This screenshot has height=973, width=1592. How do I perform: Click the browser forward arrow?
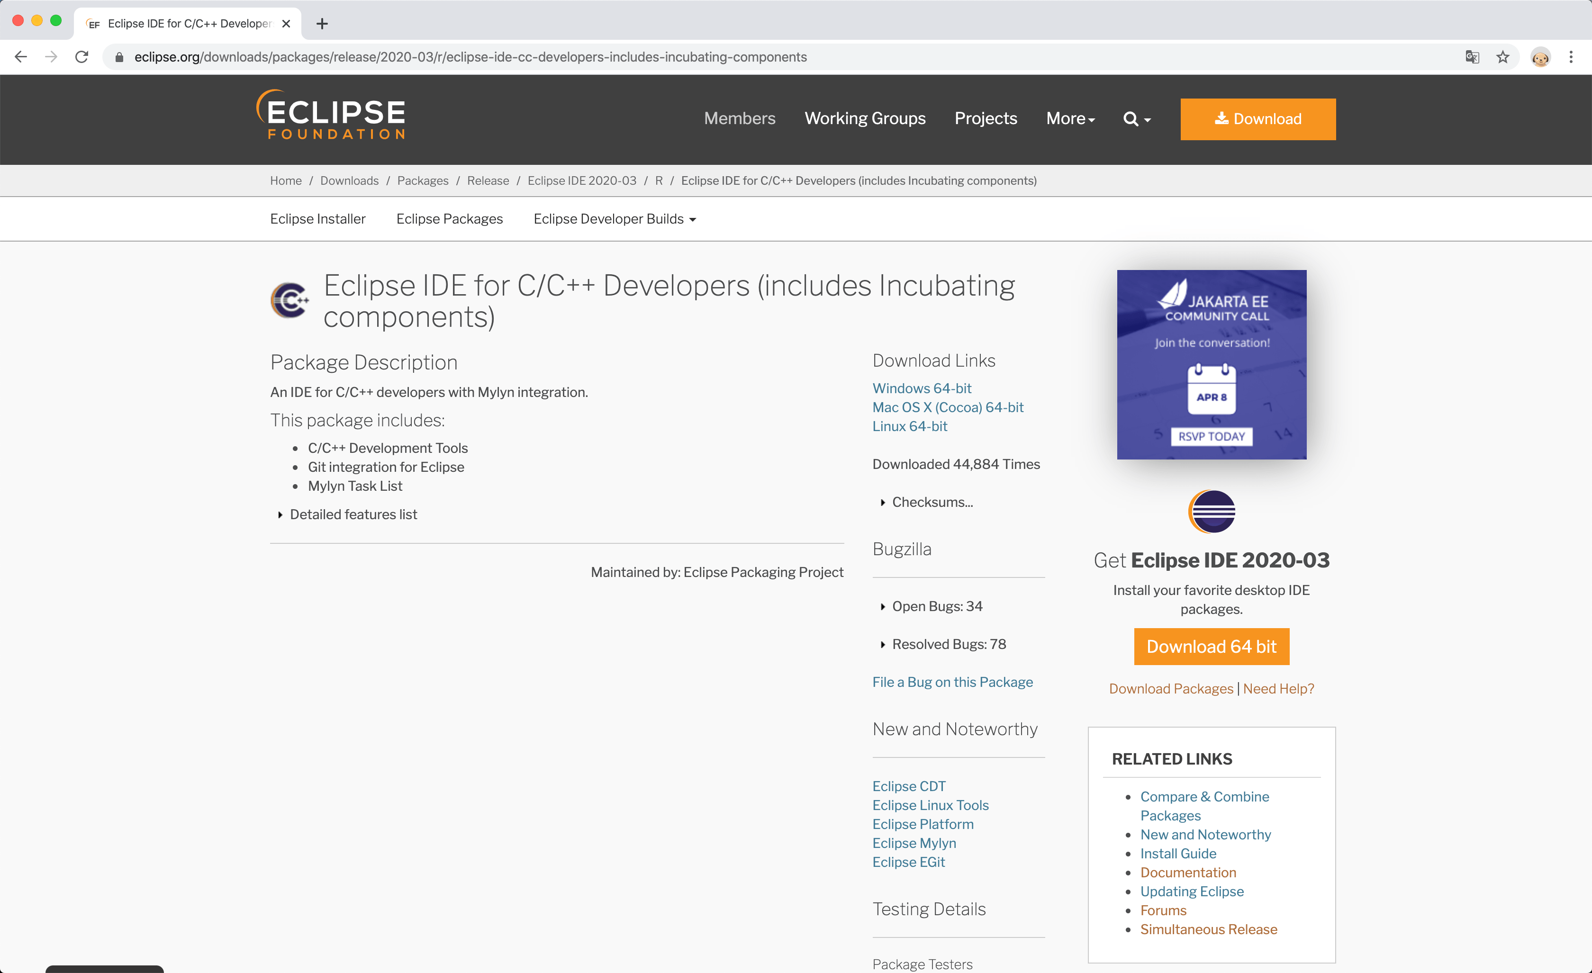pyautogui.click(x=51, y=57)
